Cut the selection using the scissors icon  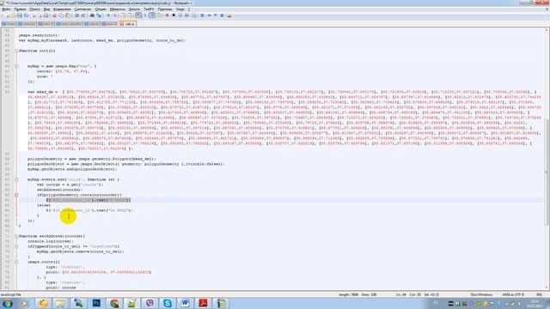click(54, 15)
